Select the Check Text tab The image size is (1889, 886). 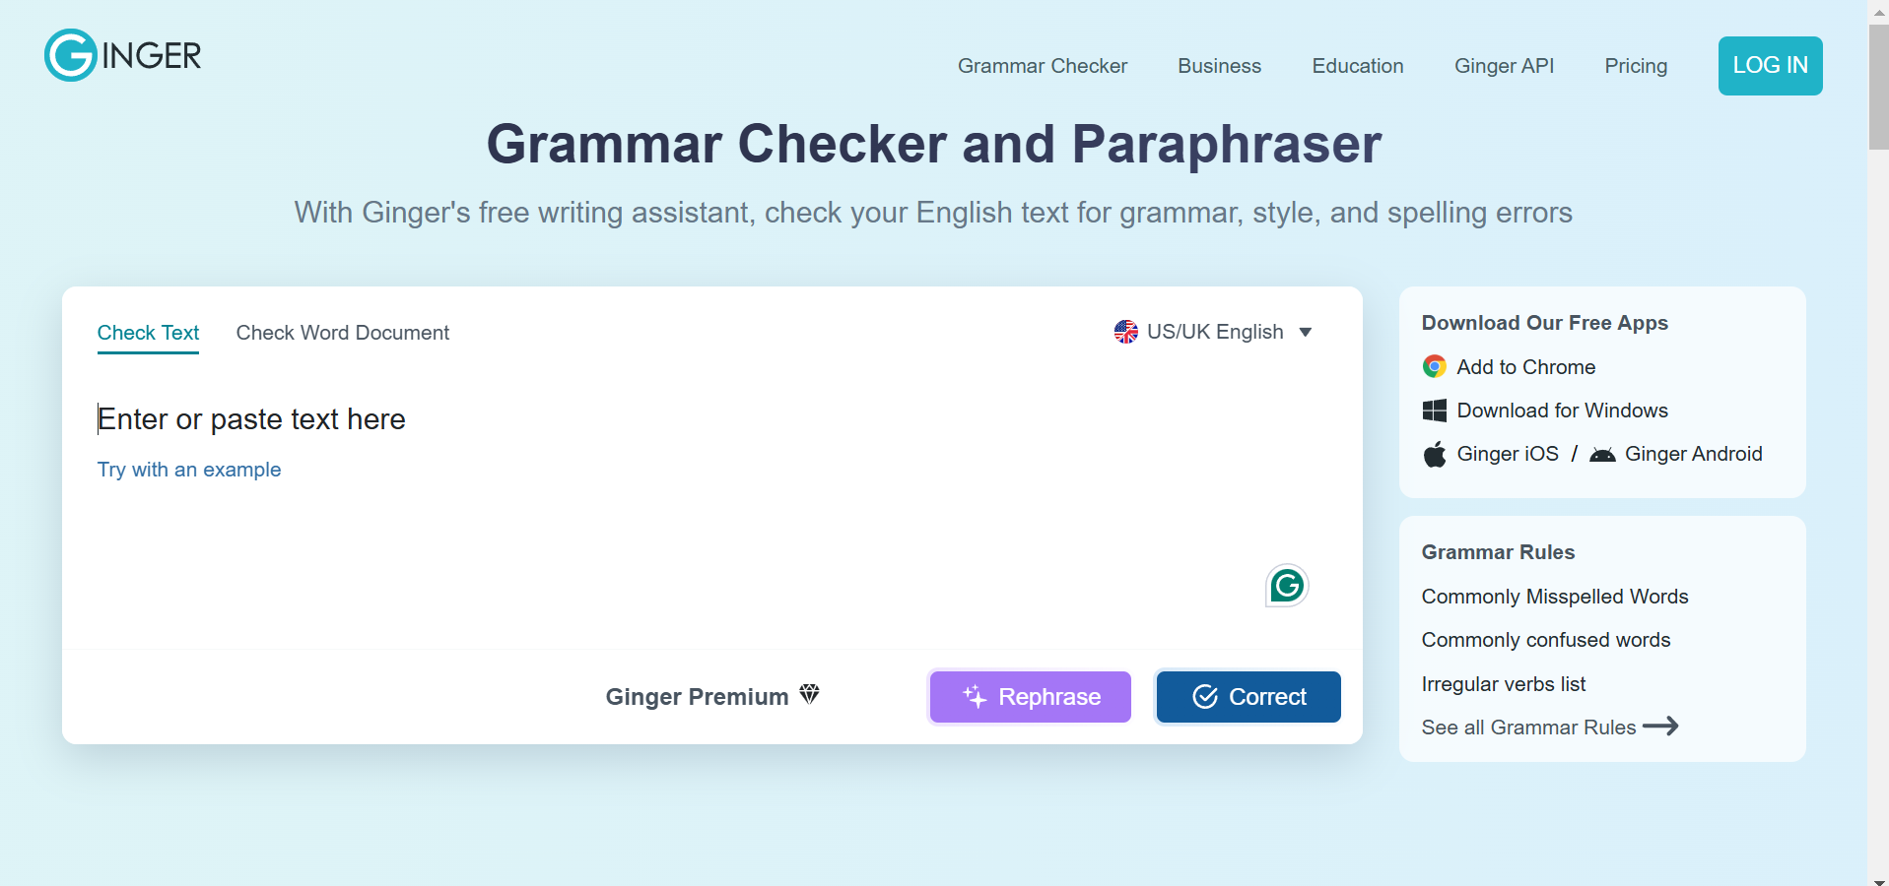[148, 333]
